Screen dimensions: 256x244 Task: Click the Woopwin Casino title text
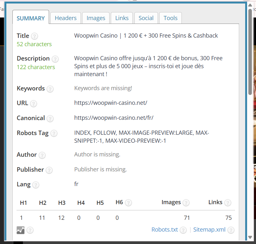146,36
